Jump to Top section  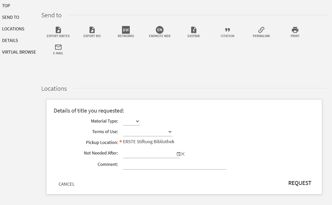[6, 6]
